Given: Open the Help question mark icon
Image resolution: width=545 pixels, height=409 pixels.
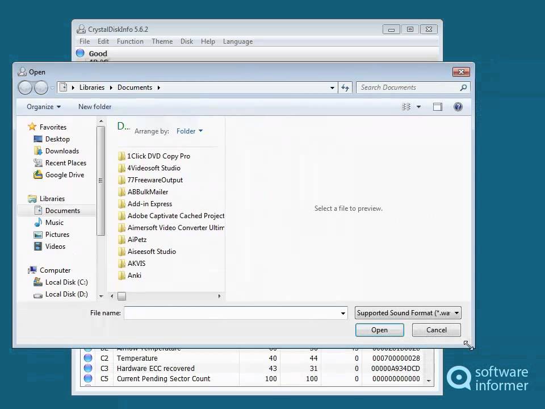Looking at the screenshot, I should pos(458,107).
